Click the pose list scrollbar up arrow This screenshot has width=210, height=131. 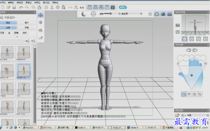coord(35,46)
